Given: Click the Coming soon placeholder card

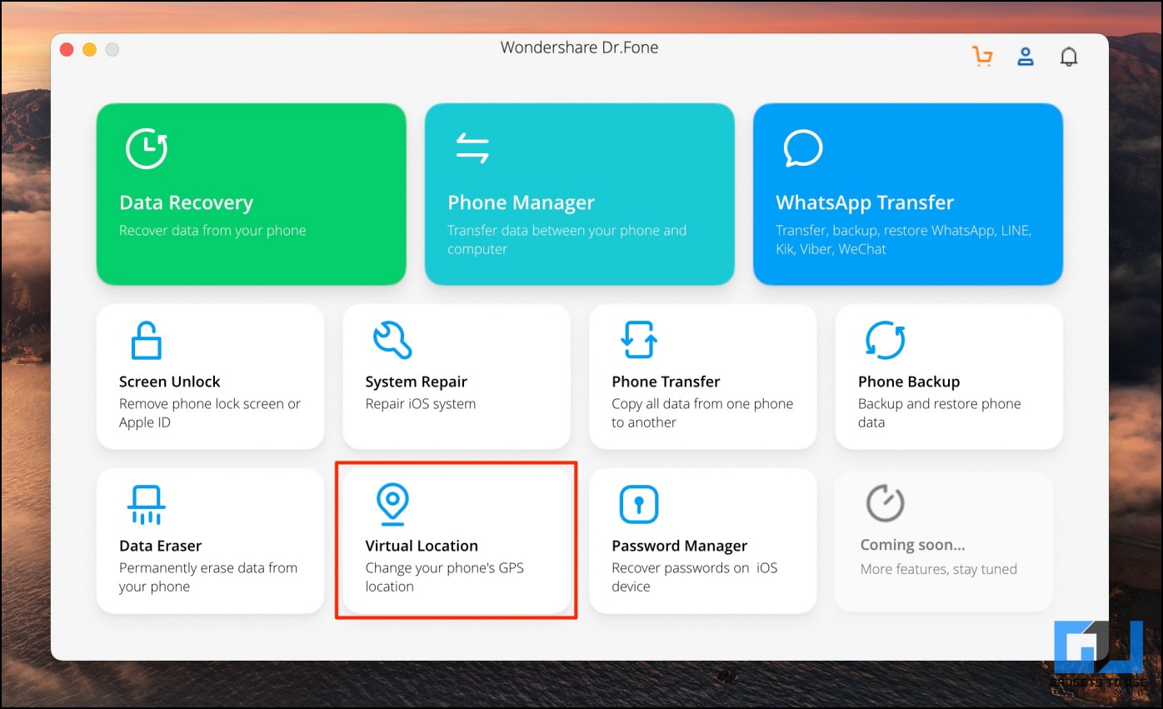Looking at the screenshot, I should click(944, 541).
